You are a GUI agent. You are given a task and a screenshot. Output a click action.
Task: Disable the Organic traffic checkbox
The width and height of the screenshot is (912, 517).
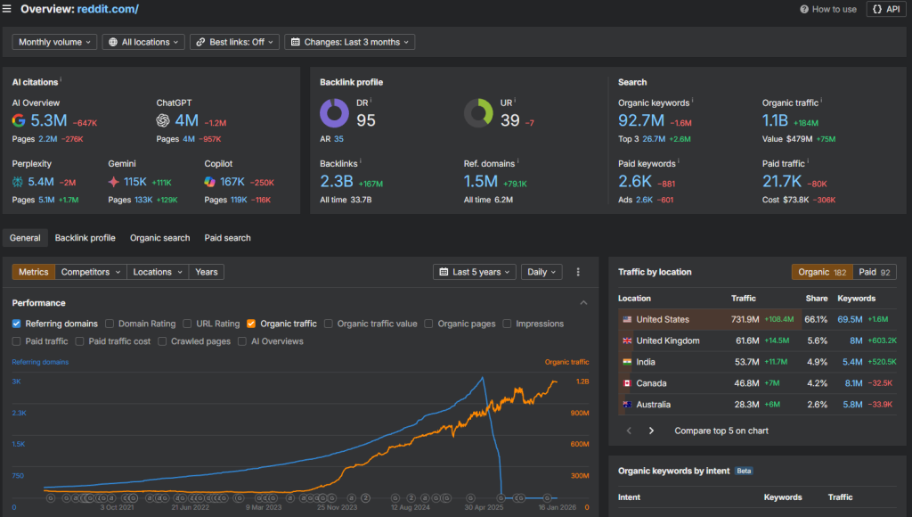(x=251, y=324)
